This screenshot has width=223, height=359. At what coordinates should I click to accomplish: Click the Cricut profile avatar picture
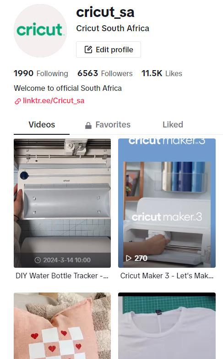point(40,30)
